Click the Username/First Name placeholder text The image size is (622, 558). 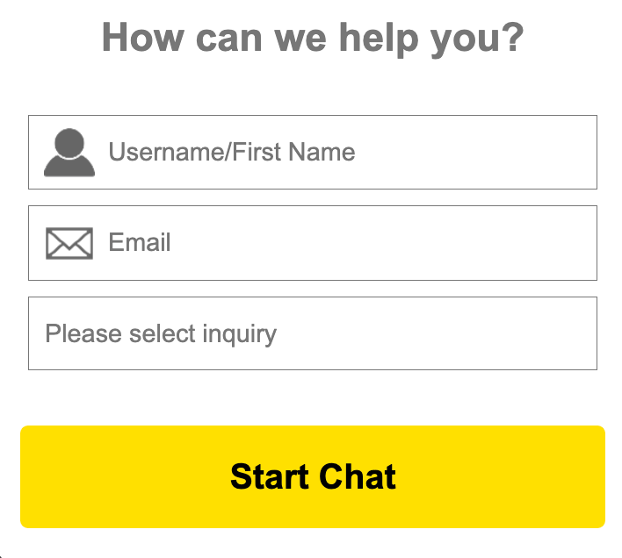click(x=232, y=153)
